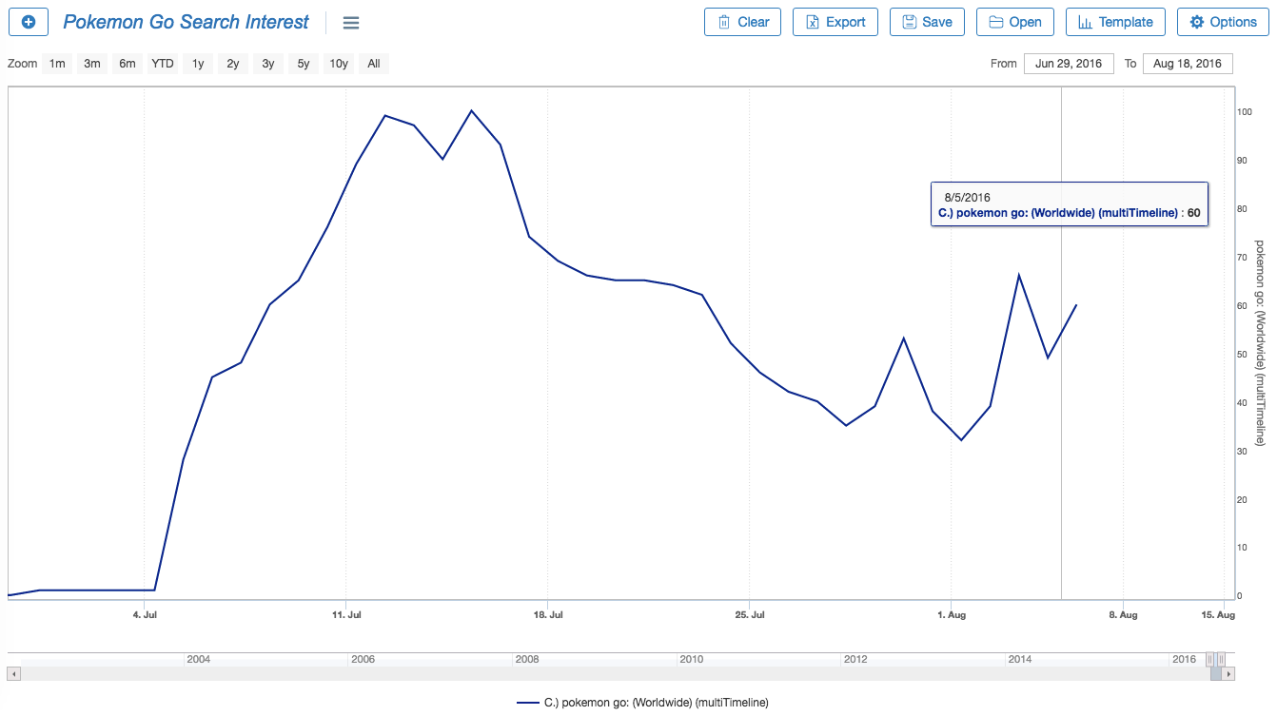
Task: Select the YTD zoom range
Action: coord(163,64)
